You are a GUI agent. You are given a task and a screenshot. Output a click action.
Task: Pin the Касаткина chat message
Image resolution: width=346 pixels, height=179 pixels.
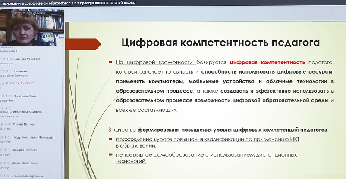(x=6, y=108)
